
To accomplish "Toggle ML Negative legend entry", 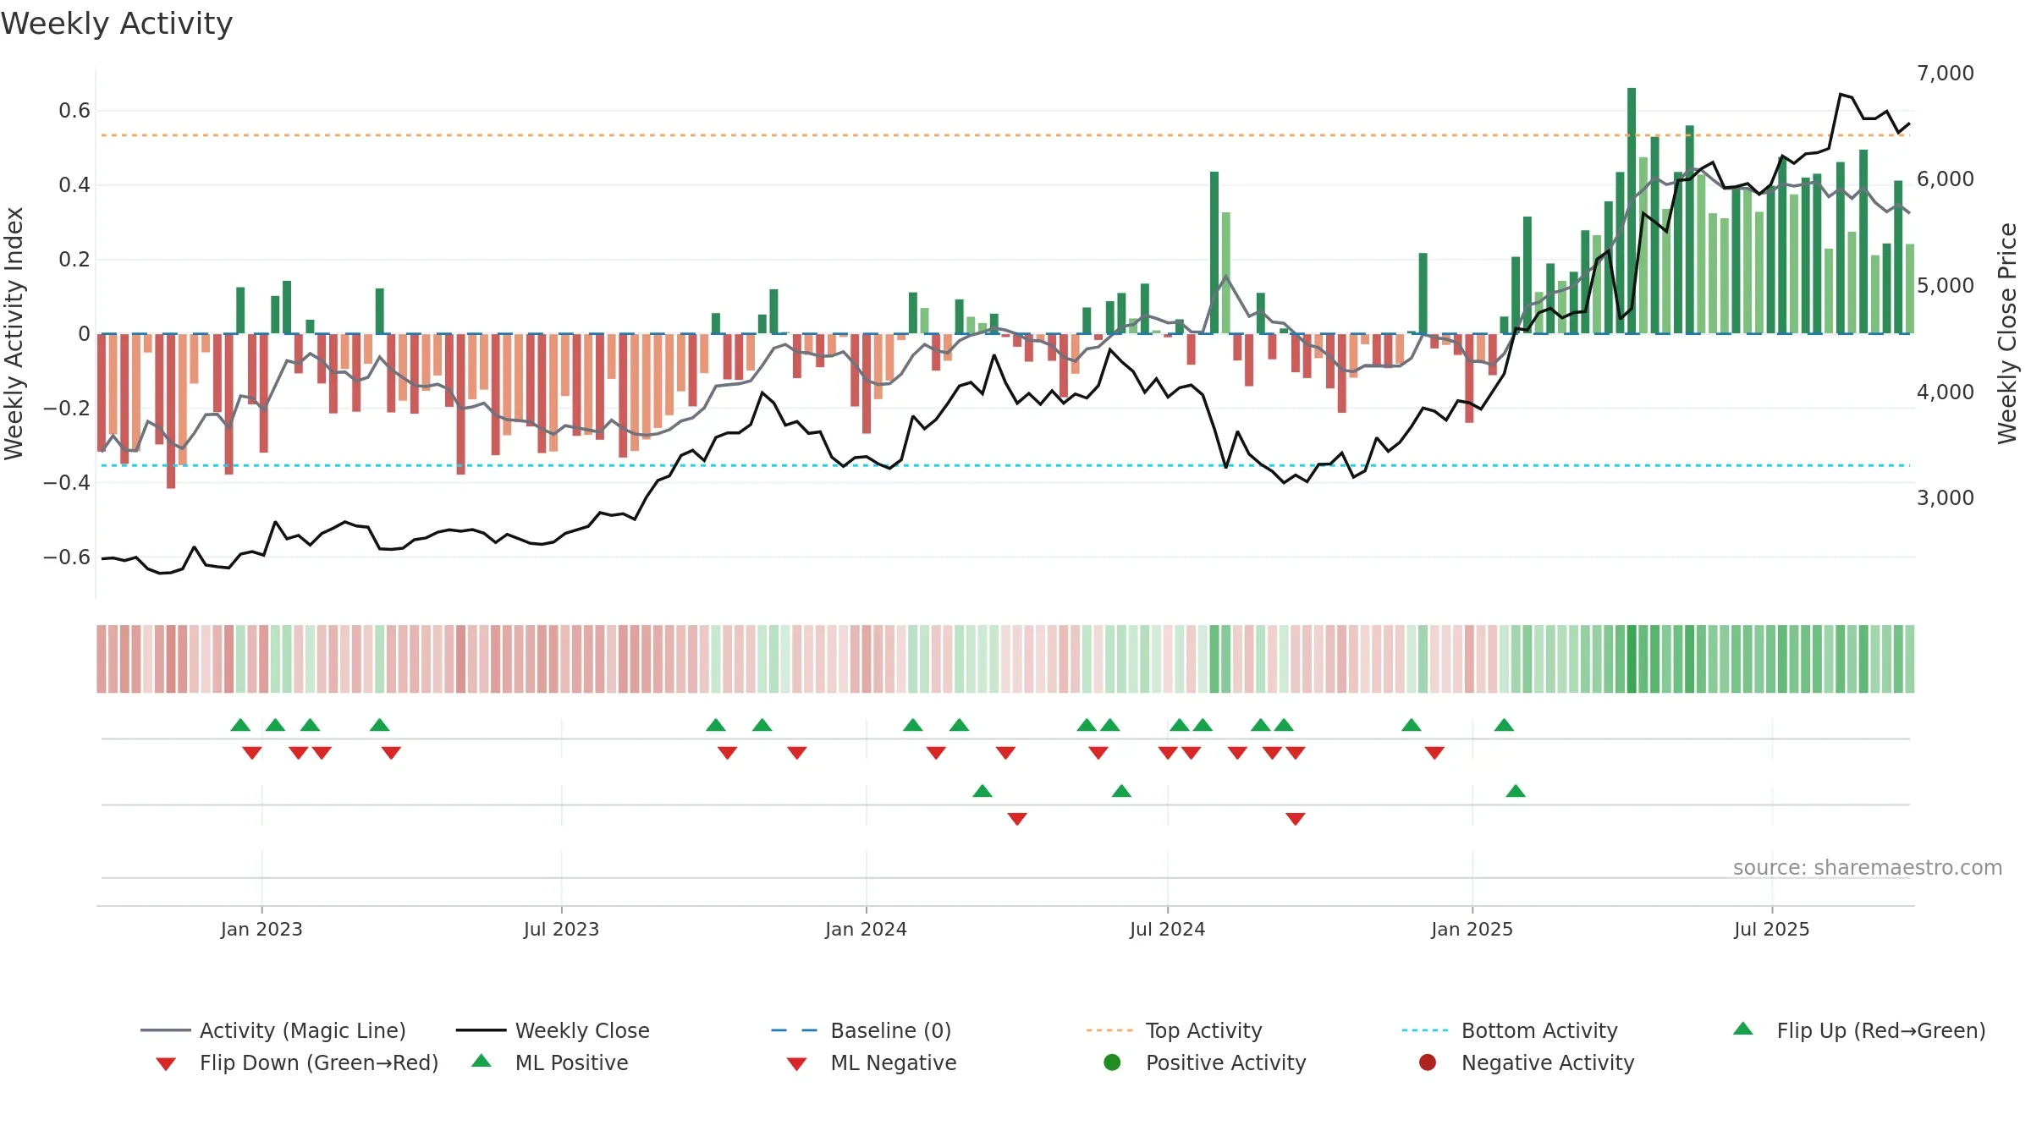I will pyautogui.click(x=872, y=1062).
